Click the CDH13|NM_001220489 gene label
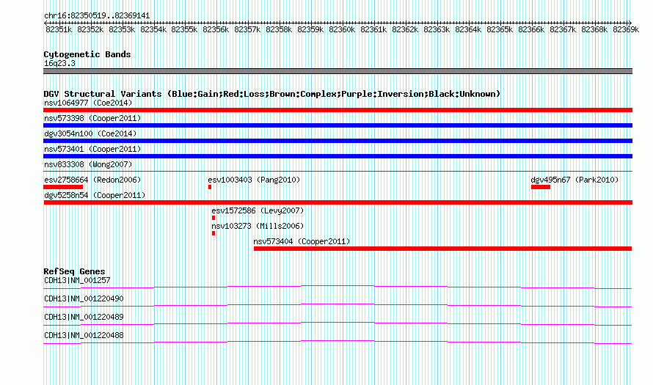Image resolution: width=653 pixels, height=385 pixels. (84, 317)
